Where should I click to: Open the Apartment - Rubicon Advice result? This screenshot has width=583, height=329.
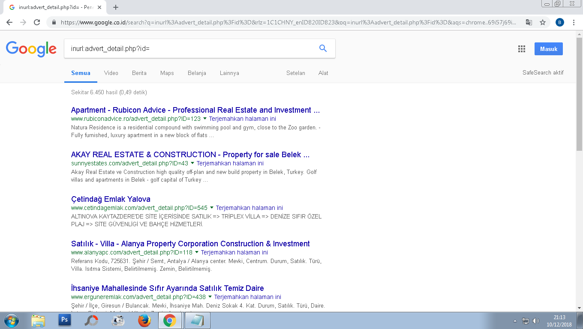point(195,110)
